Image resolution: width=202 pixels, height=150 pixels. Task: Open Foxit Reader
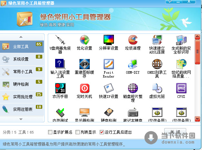pyautogui.click(x=109, y=68)
